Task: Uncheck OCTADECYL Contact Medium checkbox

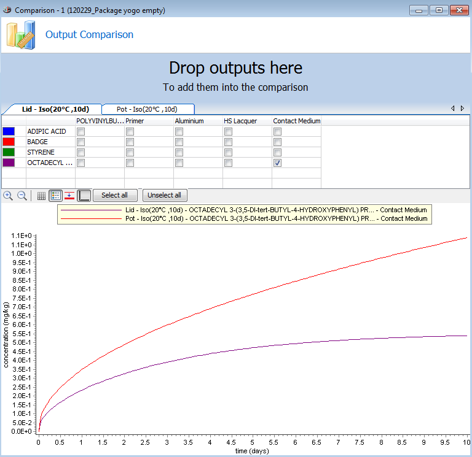Action: 277,163
